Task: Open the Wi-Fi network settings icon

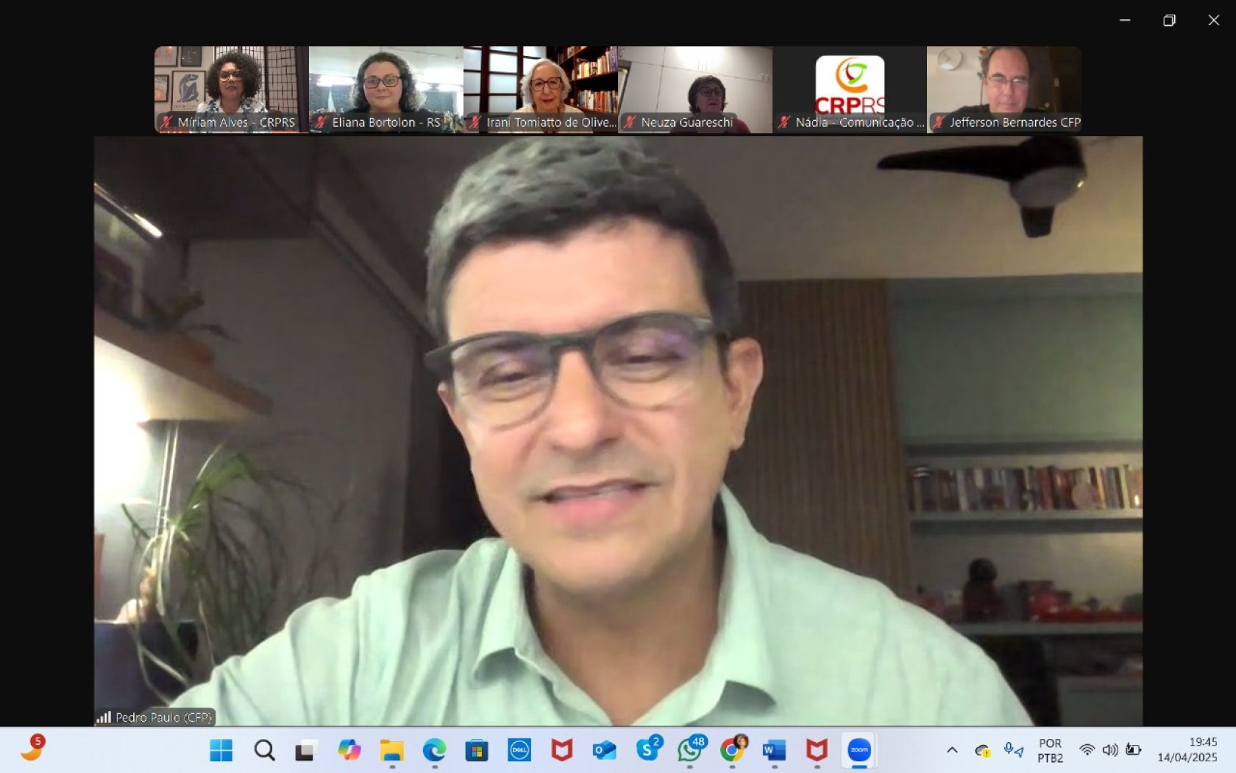Action: (x=1087, y=750)
